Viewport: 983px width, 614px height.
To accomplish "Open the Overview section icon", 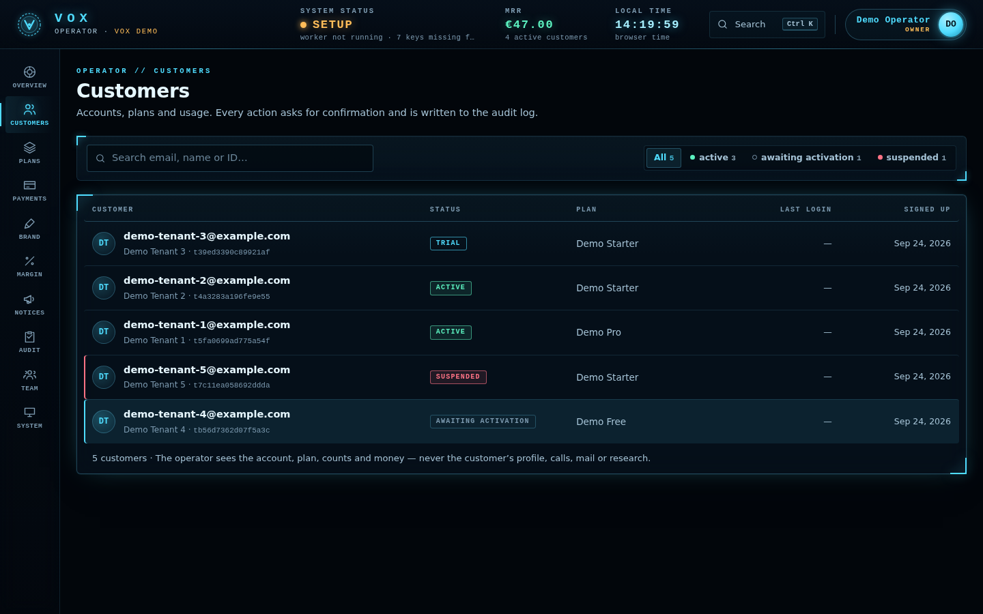I will click(29, 72).
